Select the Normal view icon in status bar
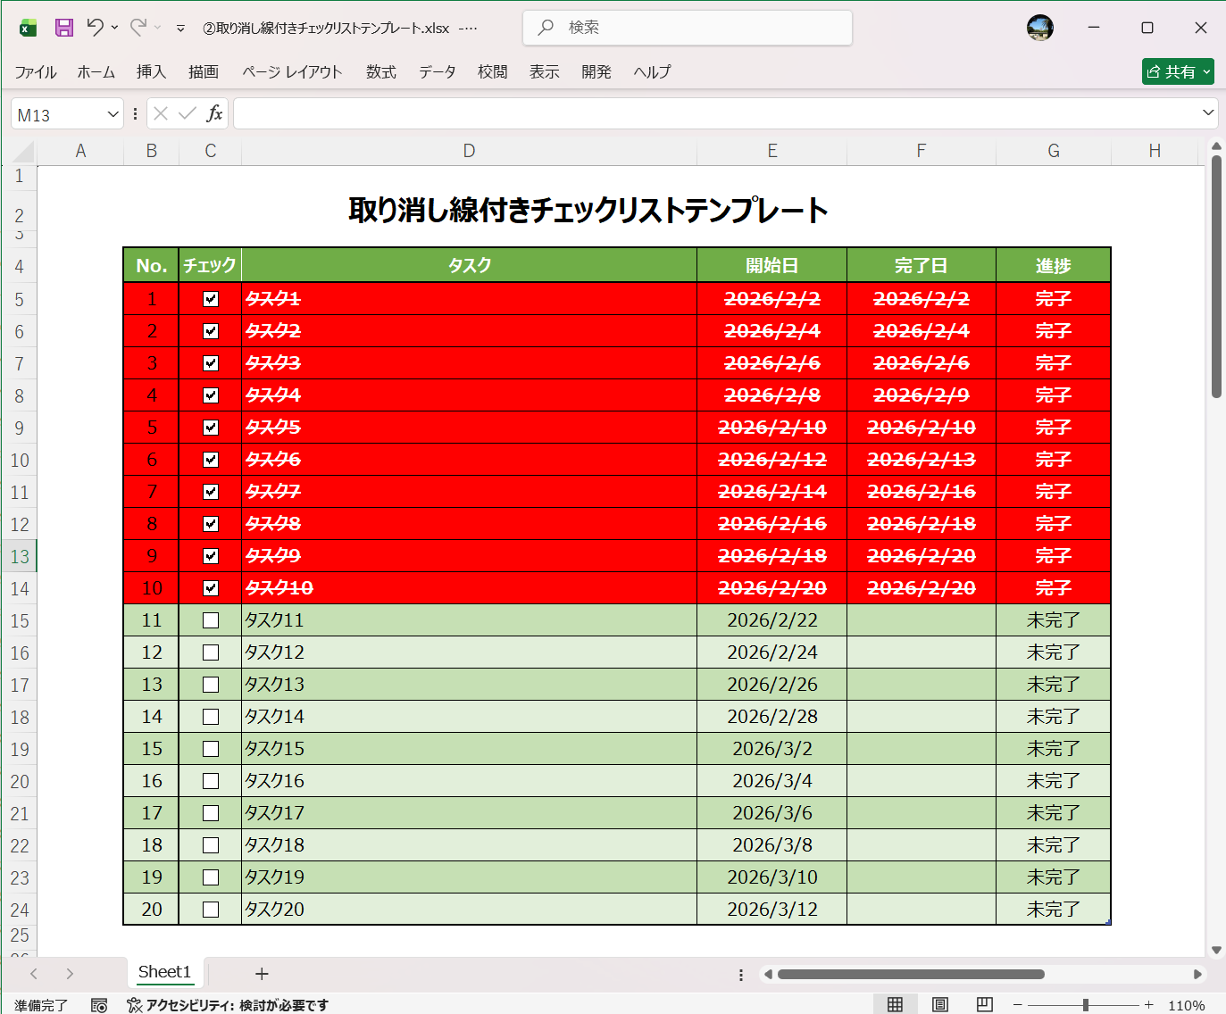 (x=897, y=1004)
